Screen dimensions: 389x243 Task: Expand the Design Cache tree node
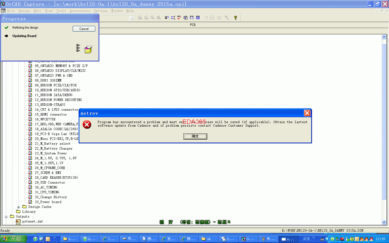click(x=18, y=207)
